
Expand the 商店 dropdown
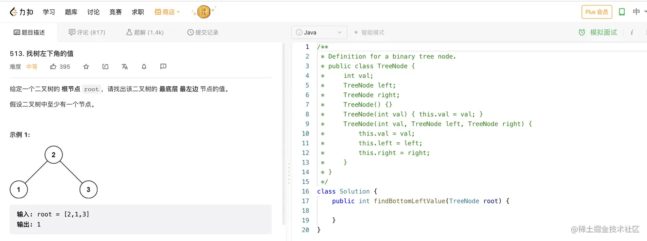167,12
